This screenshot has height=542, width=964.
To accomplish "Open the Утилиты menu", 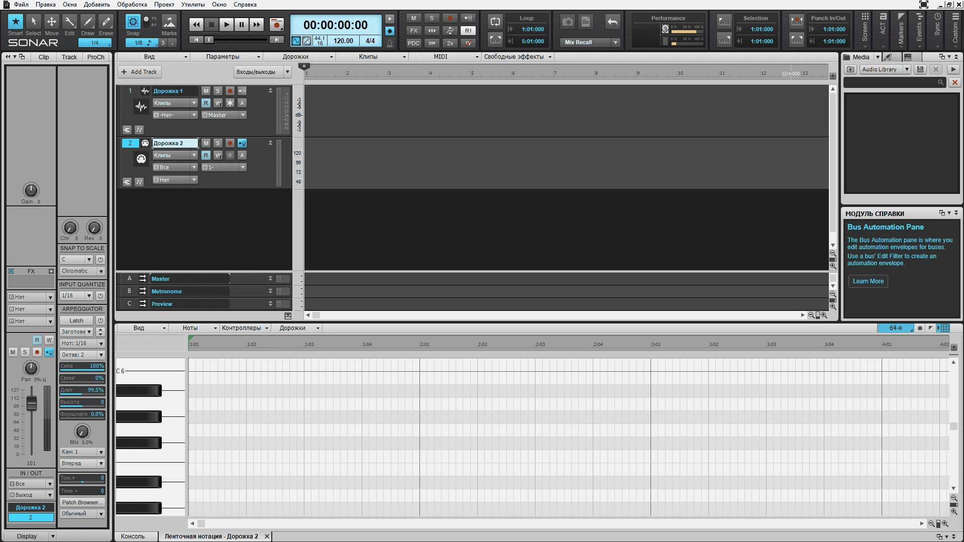I will pos(193,5).
